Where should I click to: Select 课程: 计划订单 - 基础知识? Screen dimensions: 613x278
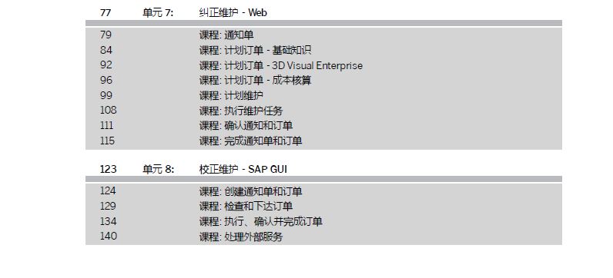tap(255, 50)
